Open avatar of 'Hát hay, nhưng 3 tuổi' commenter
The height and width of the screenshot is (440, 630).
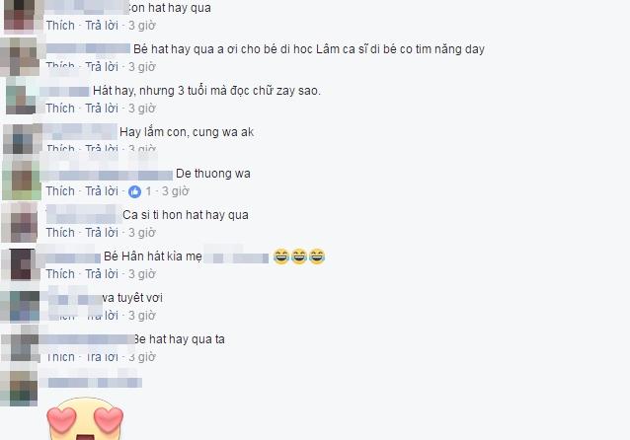[22, 96]
